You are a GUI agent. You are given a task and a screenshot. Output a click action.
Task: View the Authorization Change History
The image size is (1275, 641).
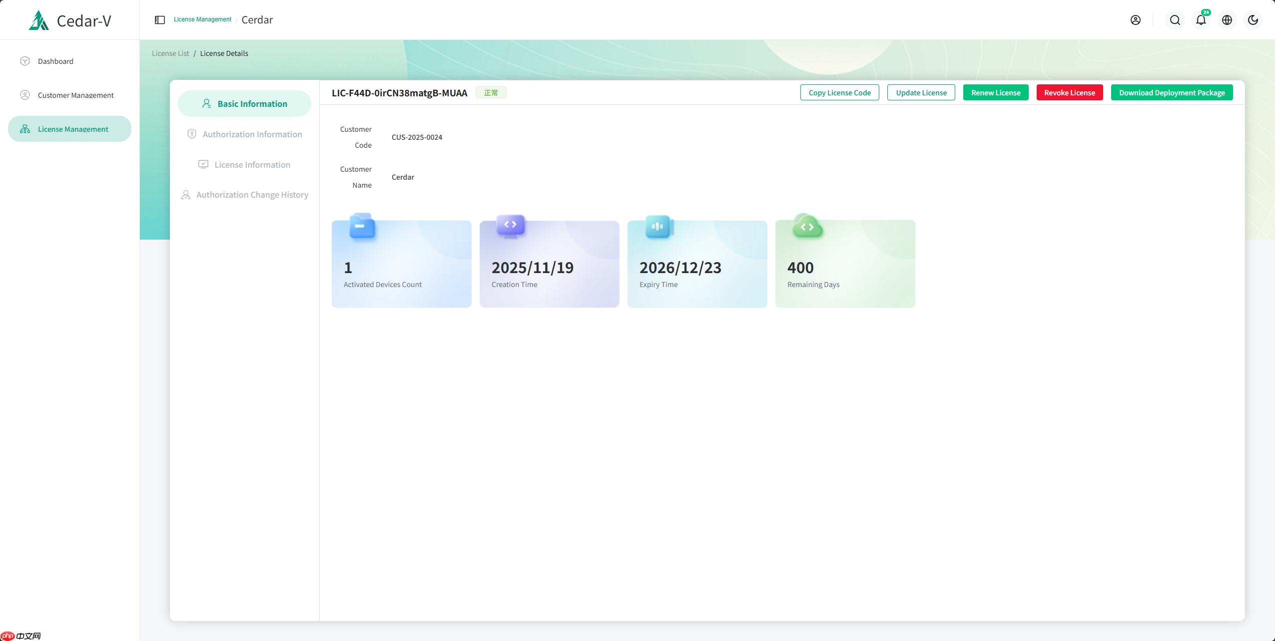click(244, 195)
